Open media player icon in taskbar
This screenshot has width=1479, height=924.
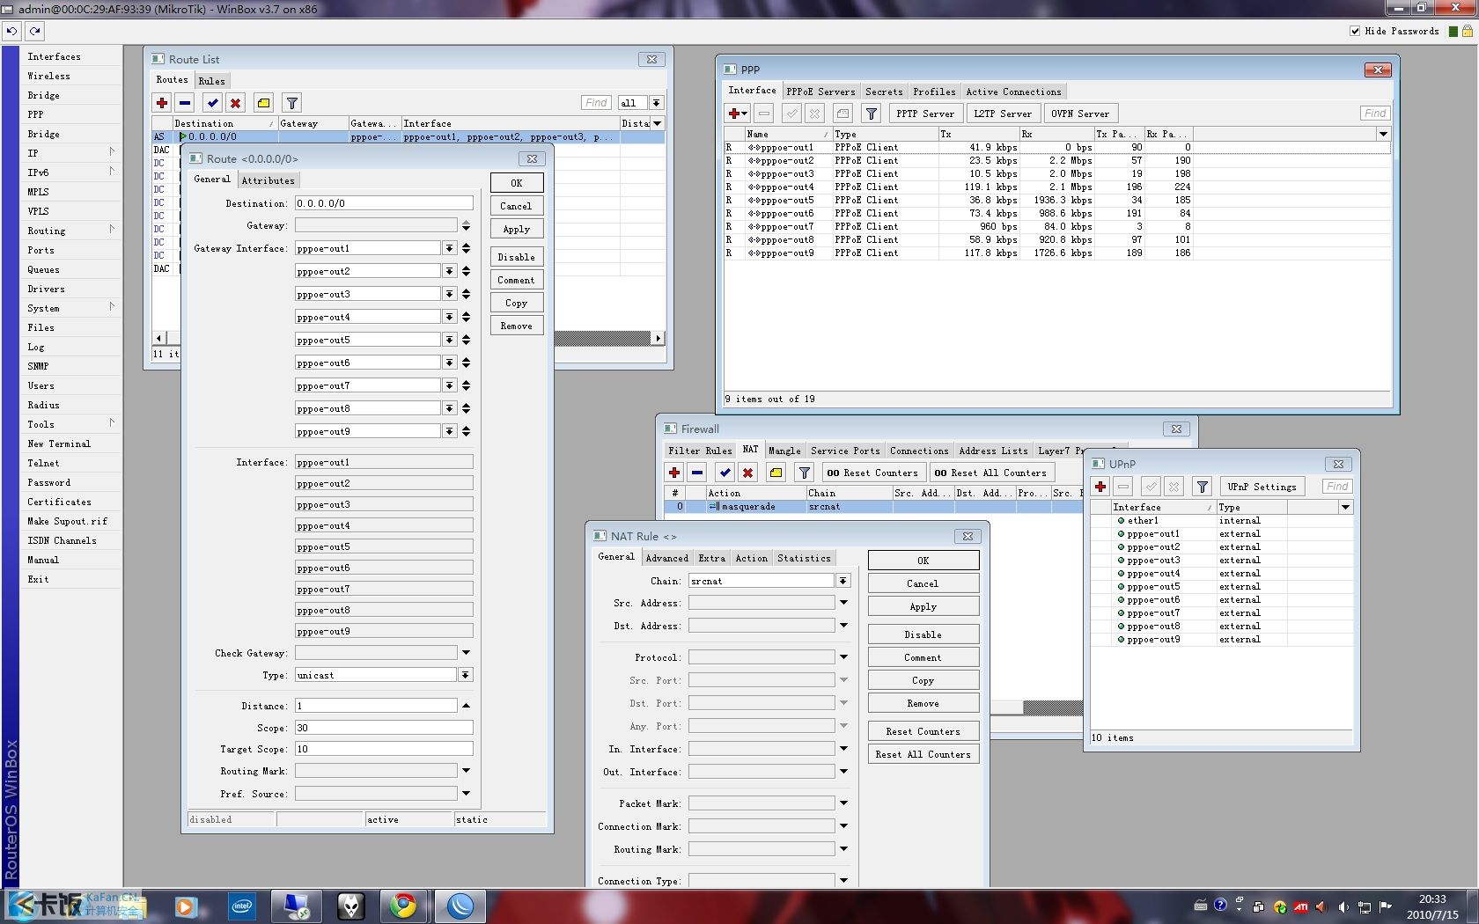point(185,906)
